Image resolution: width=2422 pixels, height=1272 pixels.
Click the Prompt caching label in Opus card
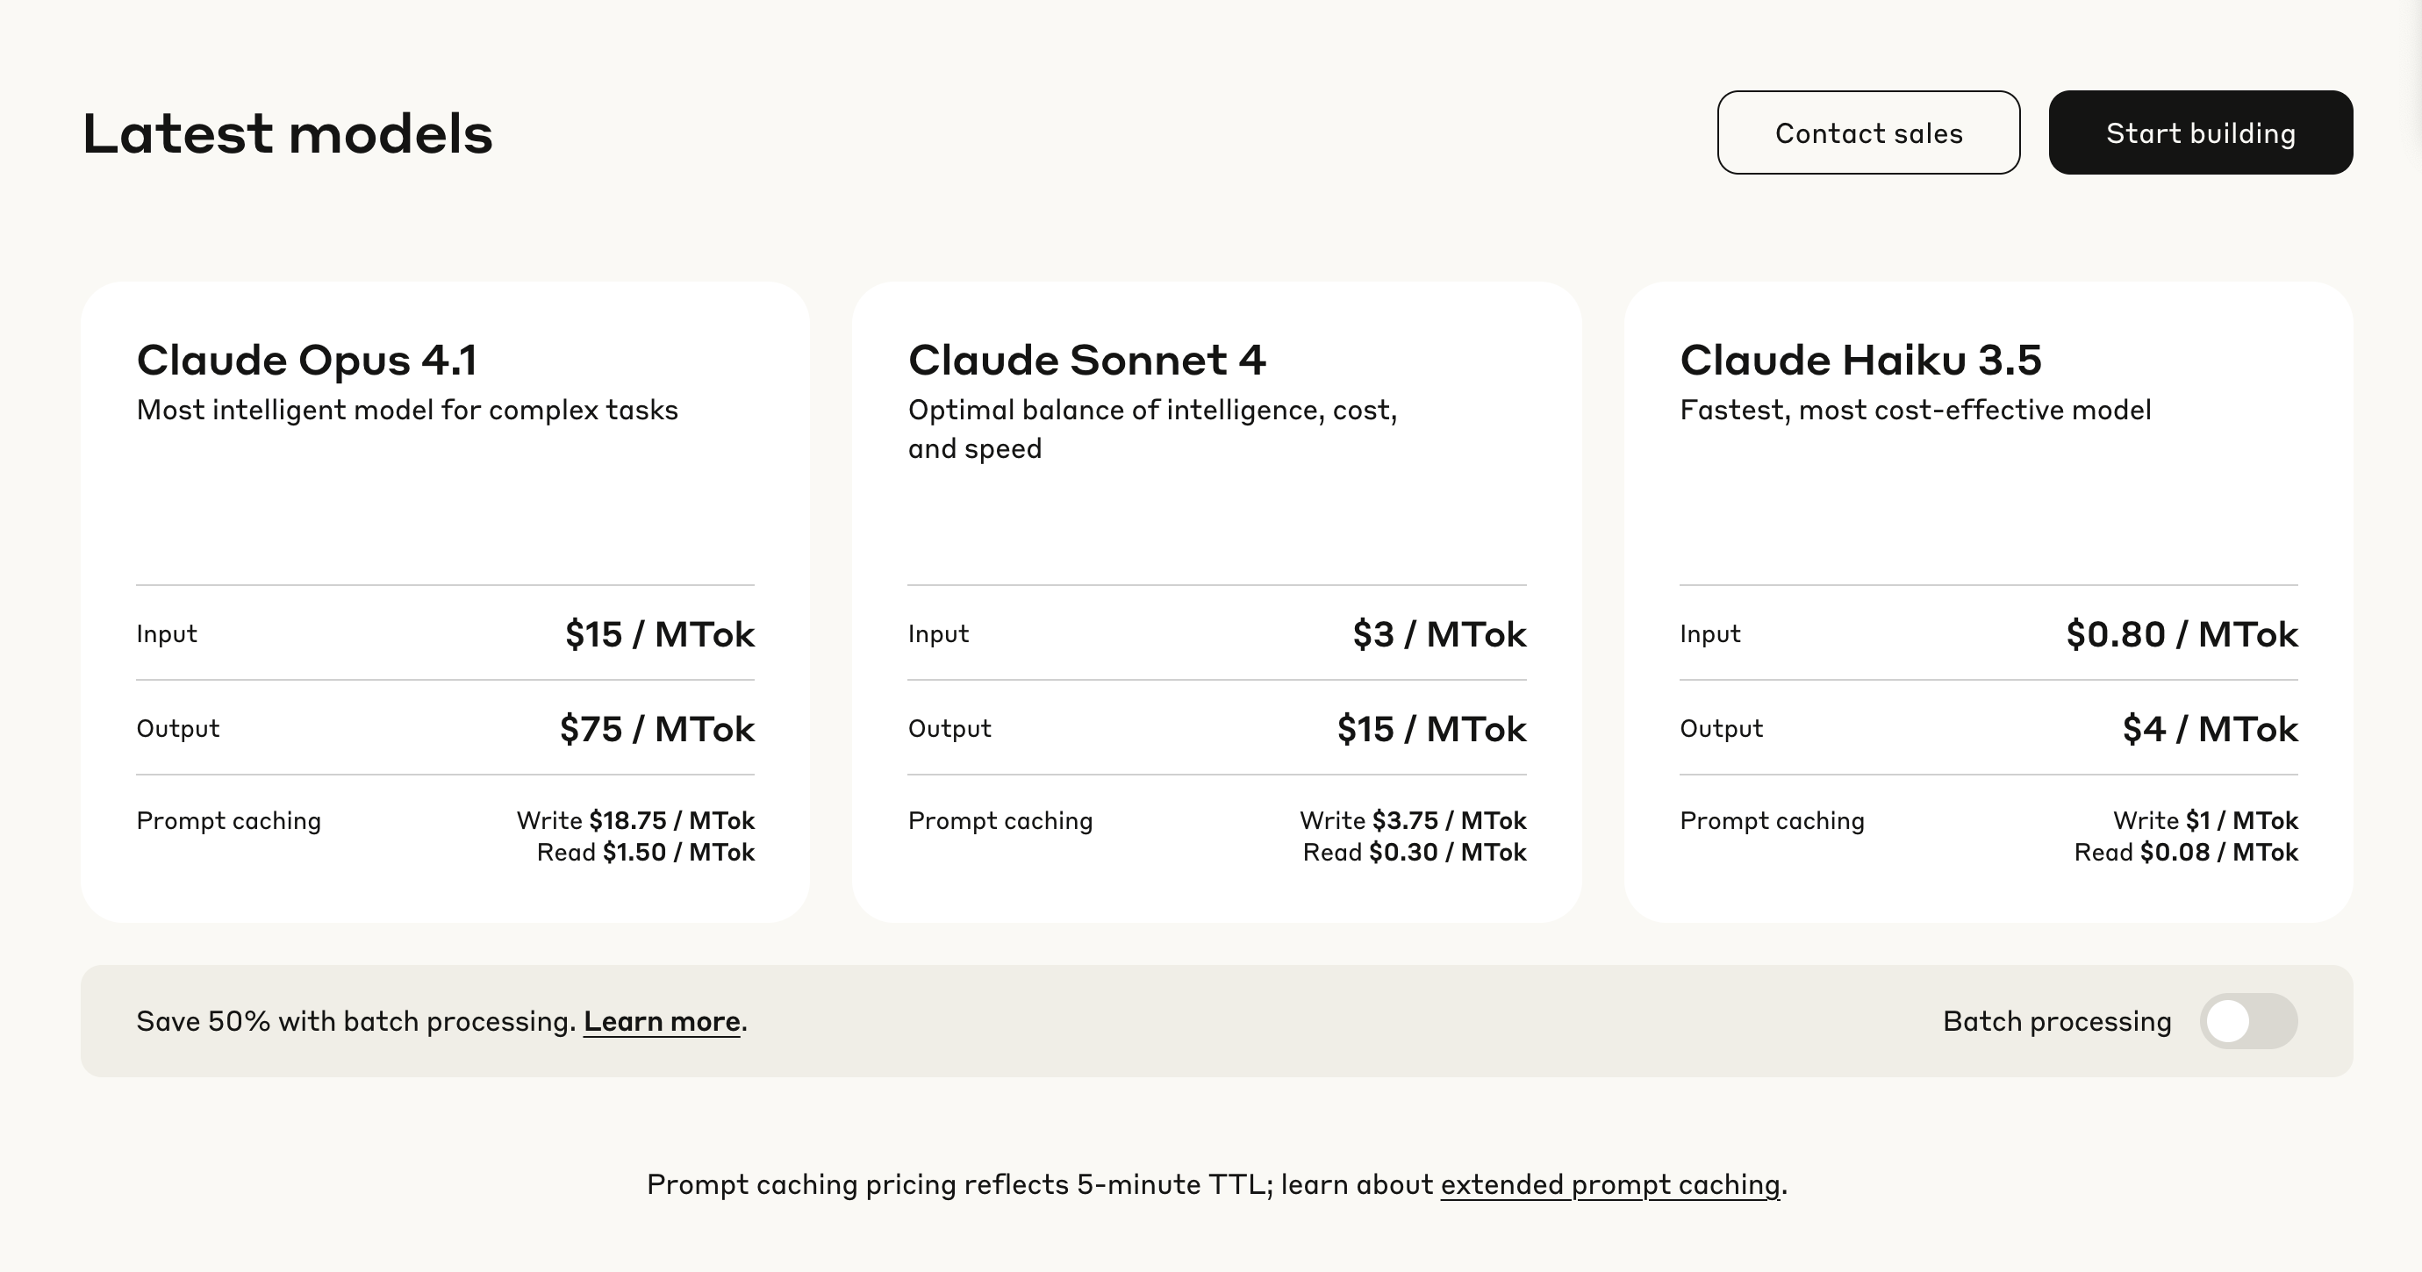[x=228, y=822]
